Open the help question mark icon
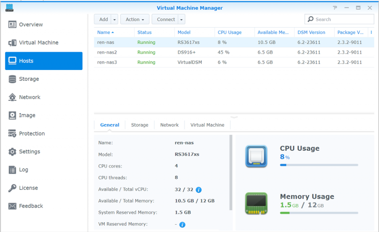 (335, 8)
